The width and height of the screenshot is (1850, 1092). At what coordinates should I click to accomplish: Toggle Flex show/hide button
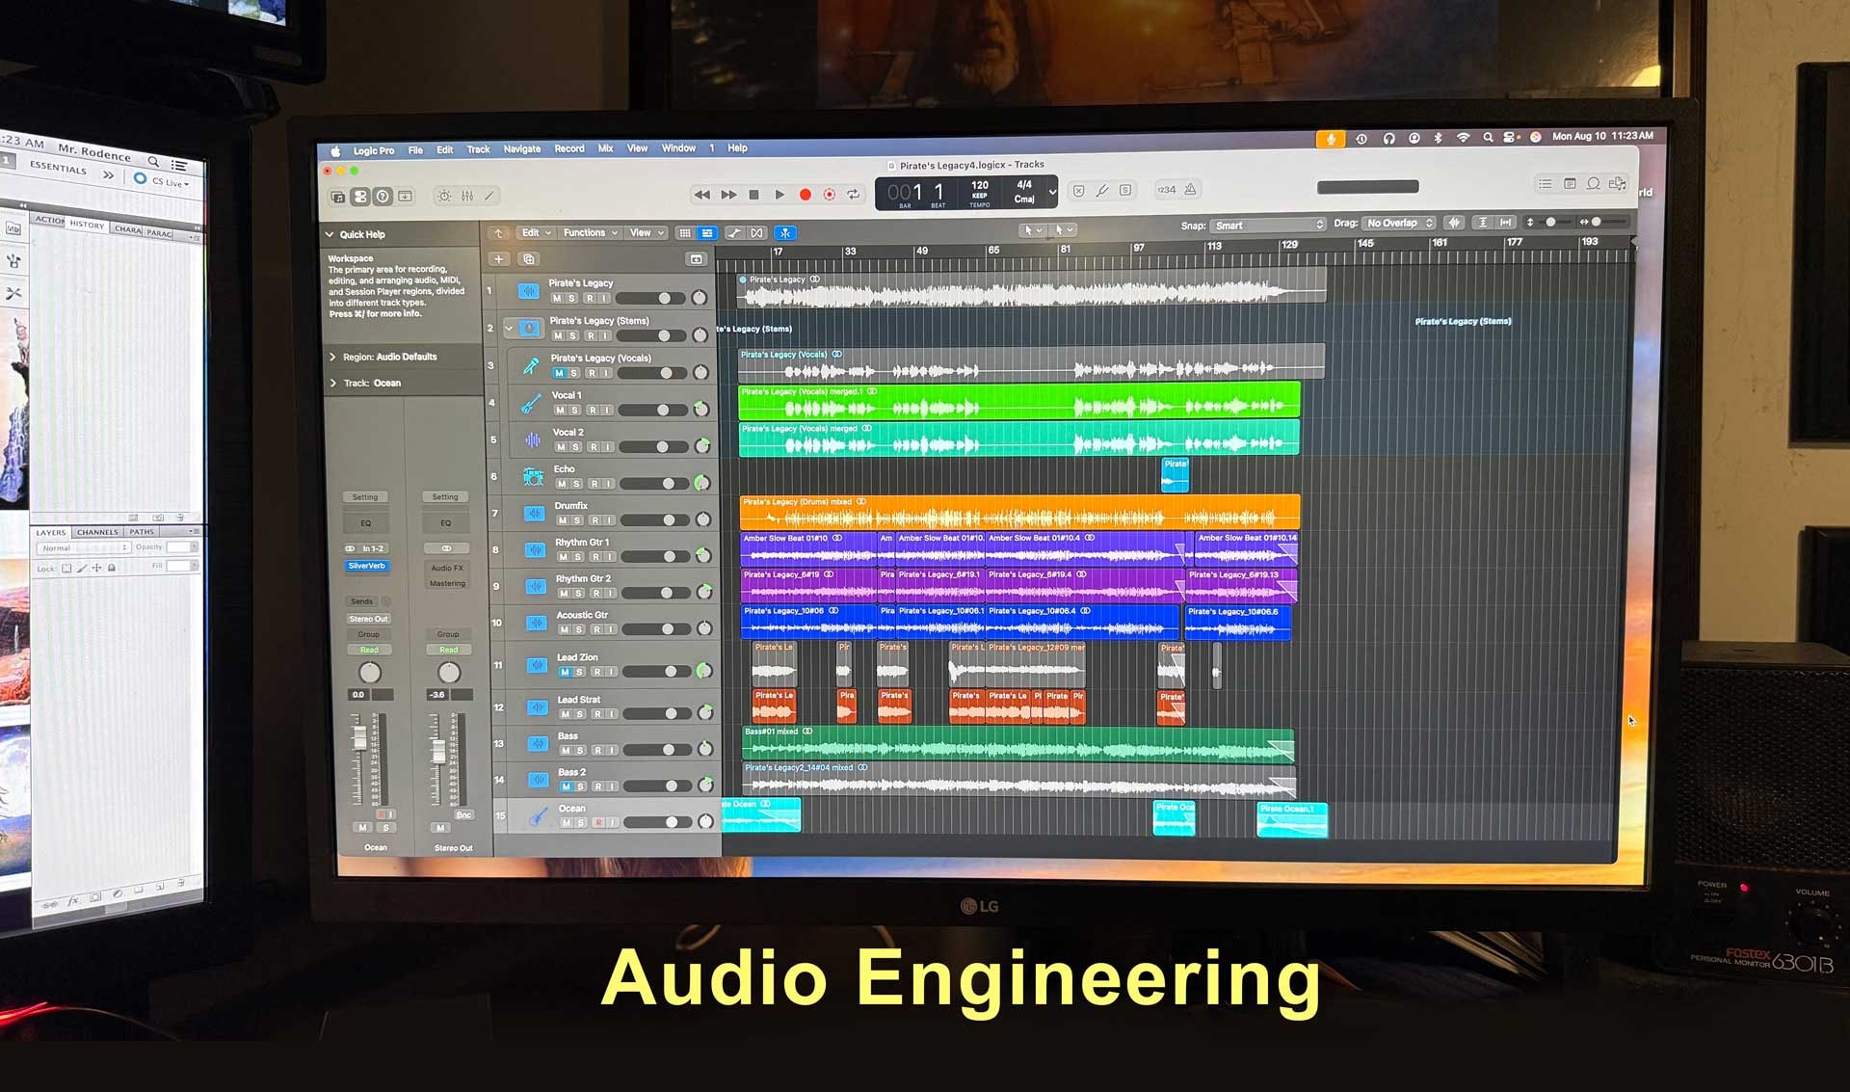[x=757, y=233]
